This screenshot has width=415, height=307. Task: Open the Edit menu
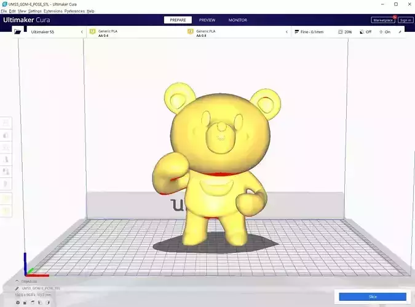[12, 11]
